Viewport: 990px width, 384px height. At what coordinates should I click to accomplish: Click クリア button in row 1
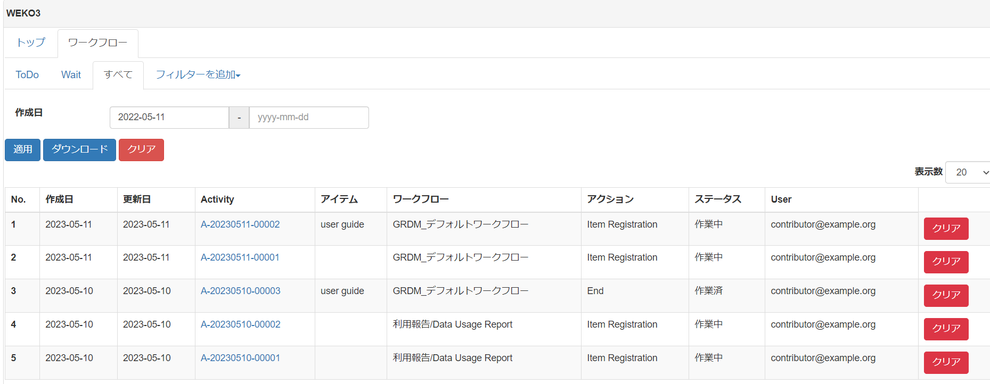pyautogui.click(x=946, y=229)
